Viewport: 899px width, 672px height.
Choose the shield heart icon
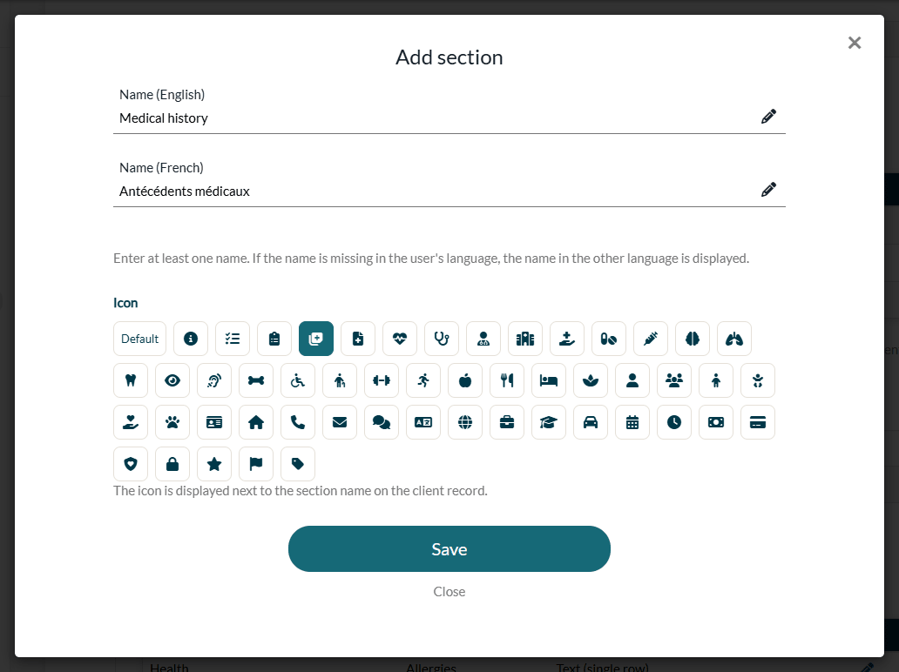click(131, 464)
